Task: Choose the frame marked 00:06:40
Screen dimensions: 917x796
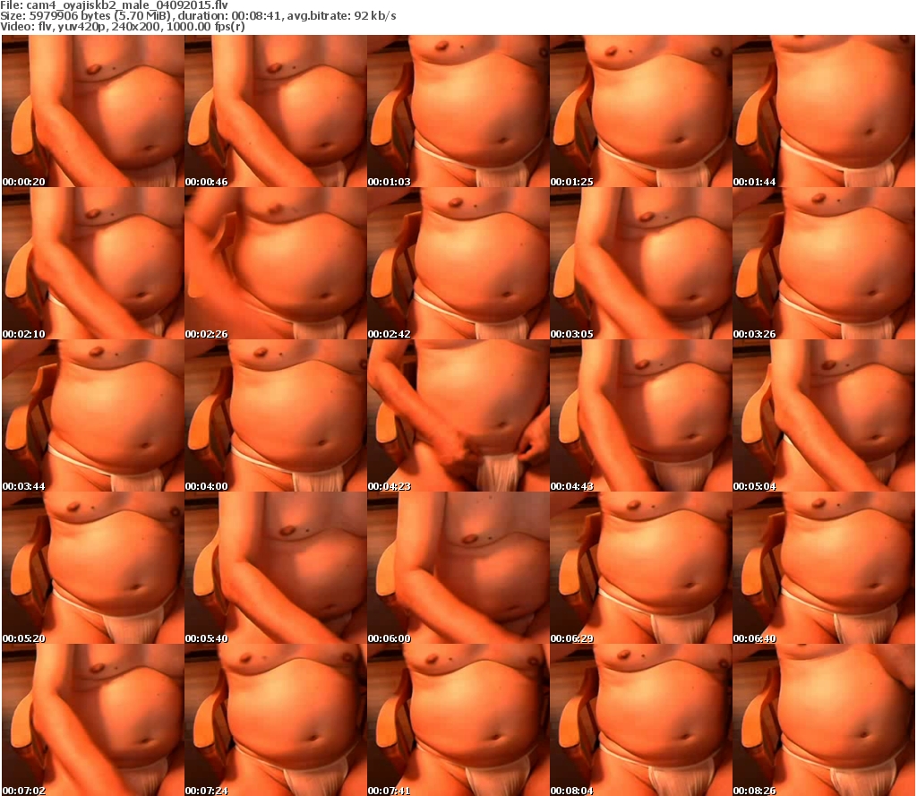Action: (x=824, y=568)
